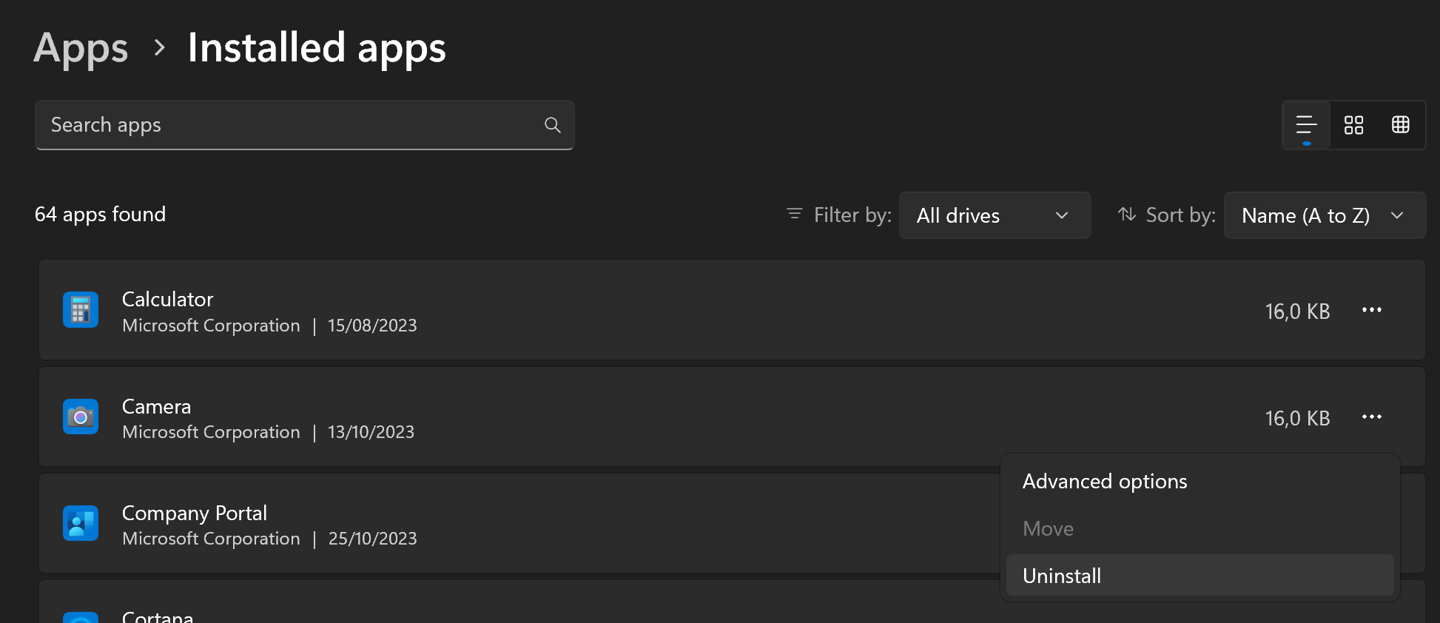Select the greyed-out Move menu entry
Image resolution: width=1440 pixels, height=623 pixels.
click(x=1048, y=529)
